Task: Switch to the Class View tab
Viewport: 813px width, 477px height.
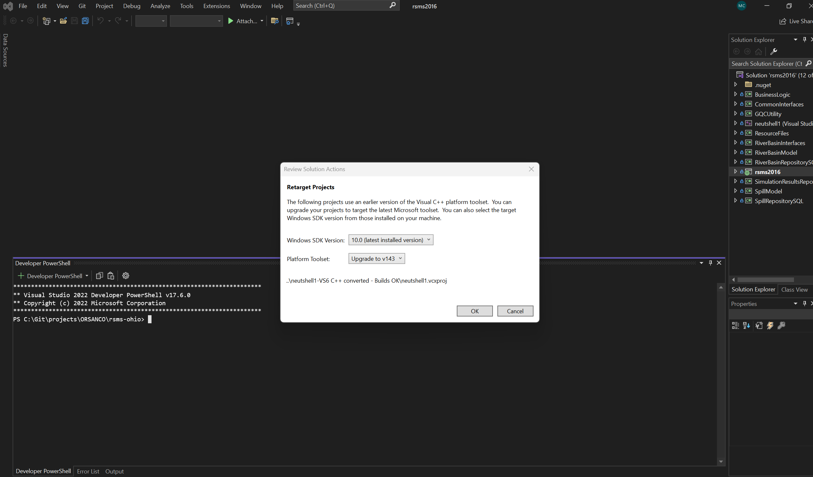Action: [794, 290]
